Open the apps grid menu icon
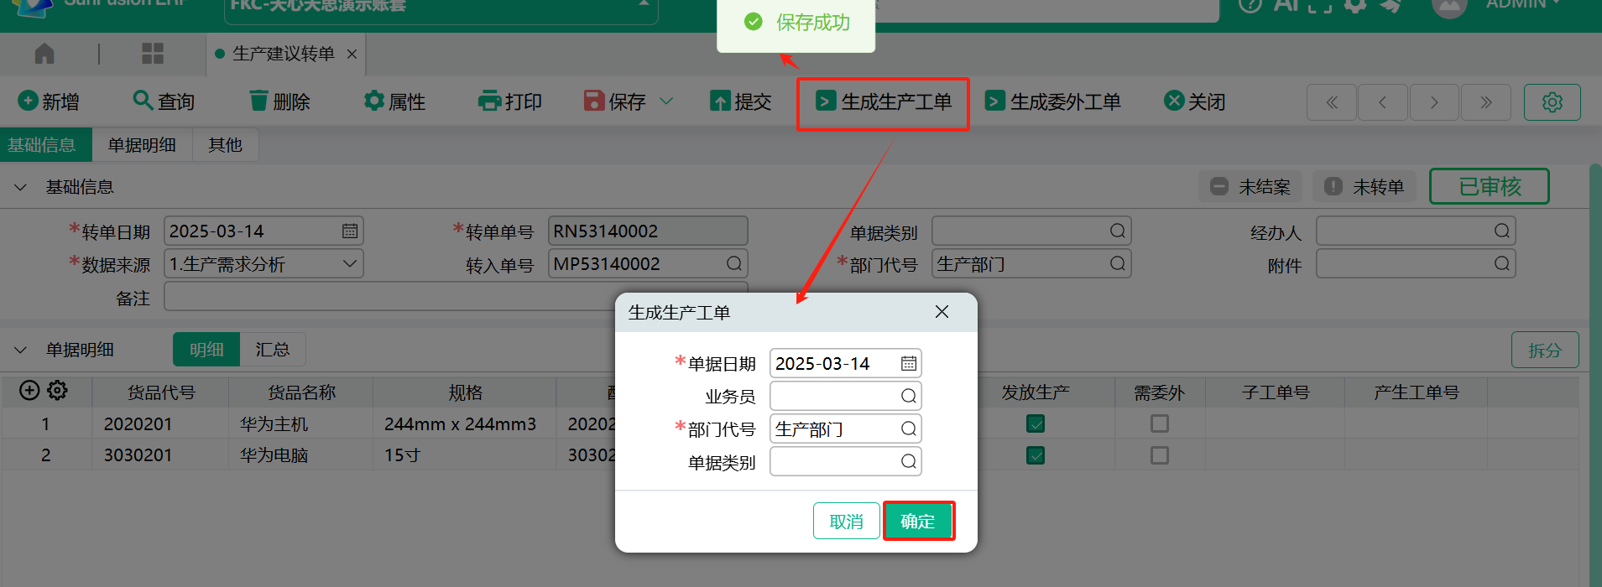1602x587 pixels. tap(153, 55)
